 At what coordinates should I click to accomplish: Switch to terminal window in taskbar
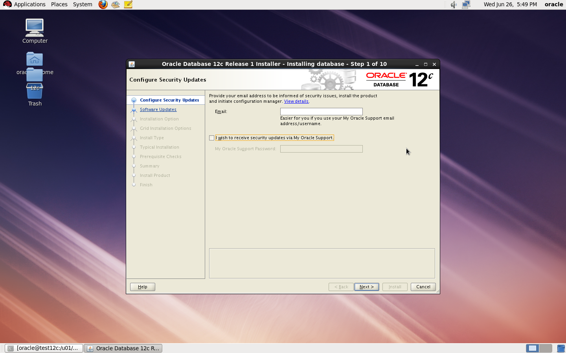(x=44, y=348)
